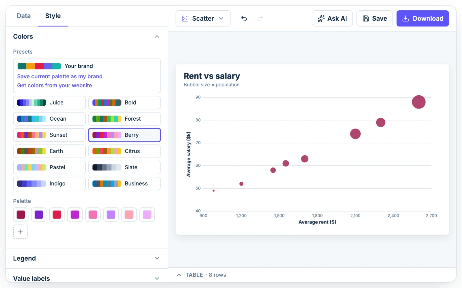Click the scatter chart icon in the chart-type selector
This screenshot has height=288, width=462.
185,18
